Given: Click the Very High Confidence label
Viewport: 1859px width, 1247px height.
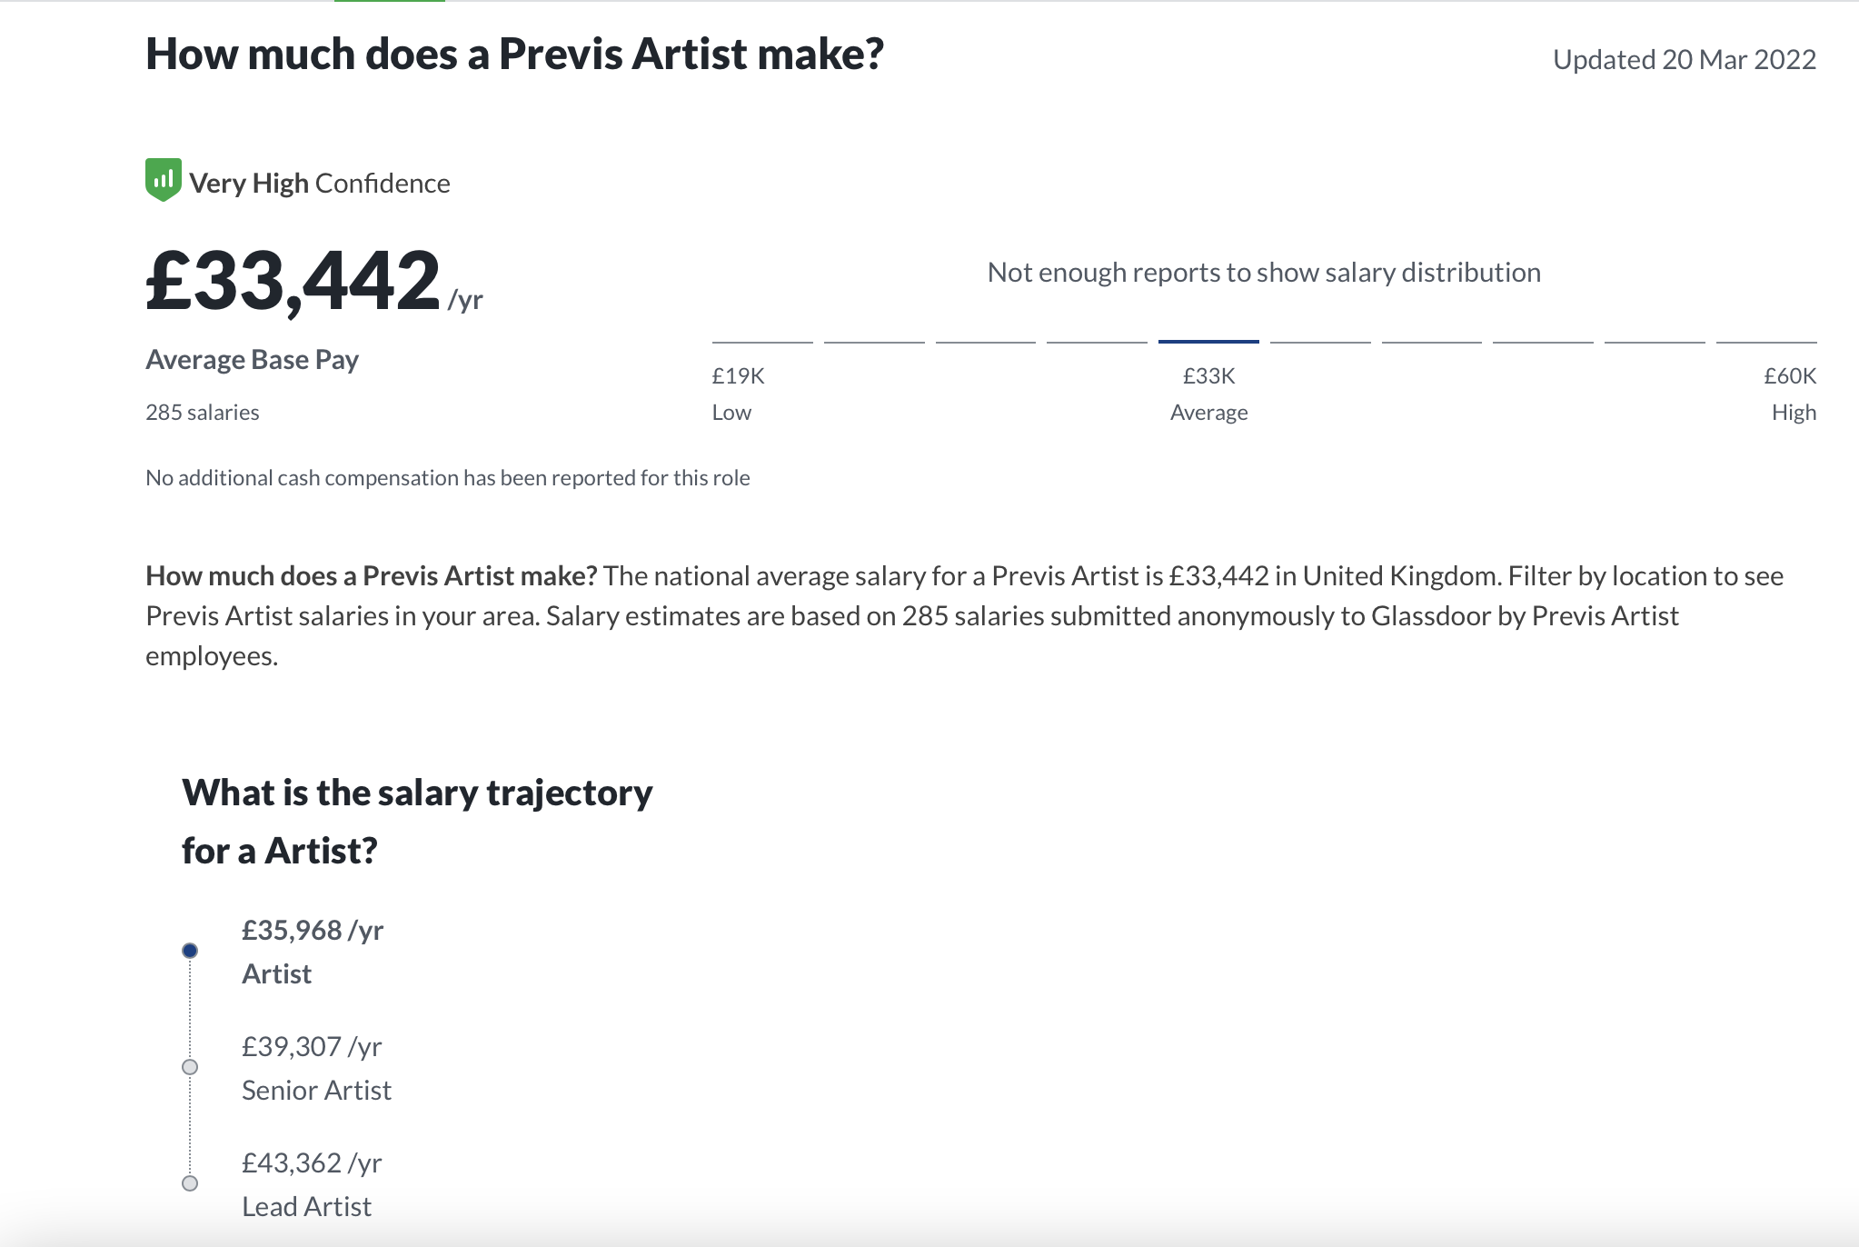Looking at the screenshot, I should pyautogui.click(x=320, y=184).
